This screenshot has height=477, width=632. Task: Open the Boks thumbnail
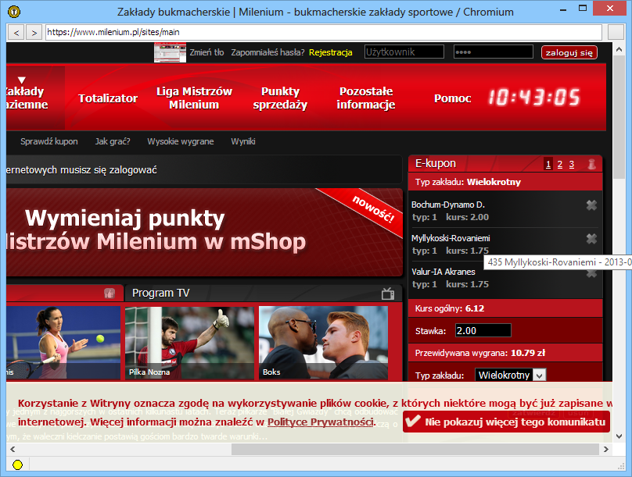point(323,343)
